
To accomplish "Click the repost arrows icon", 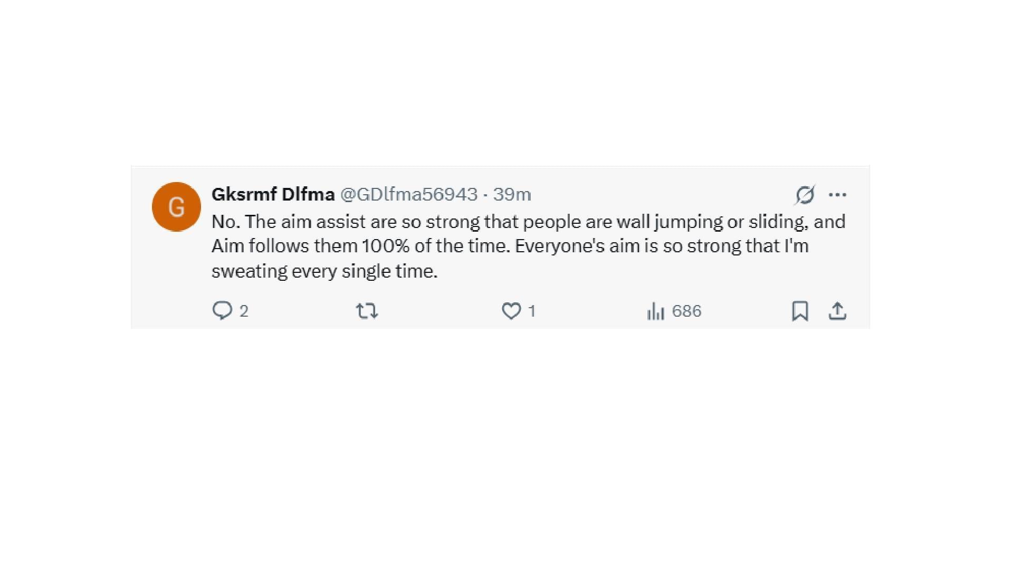I will point(367,310).
